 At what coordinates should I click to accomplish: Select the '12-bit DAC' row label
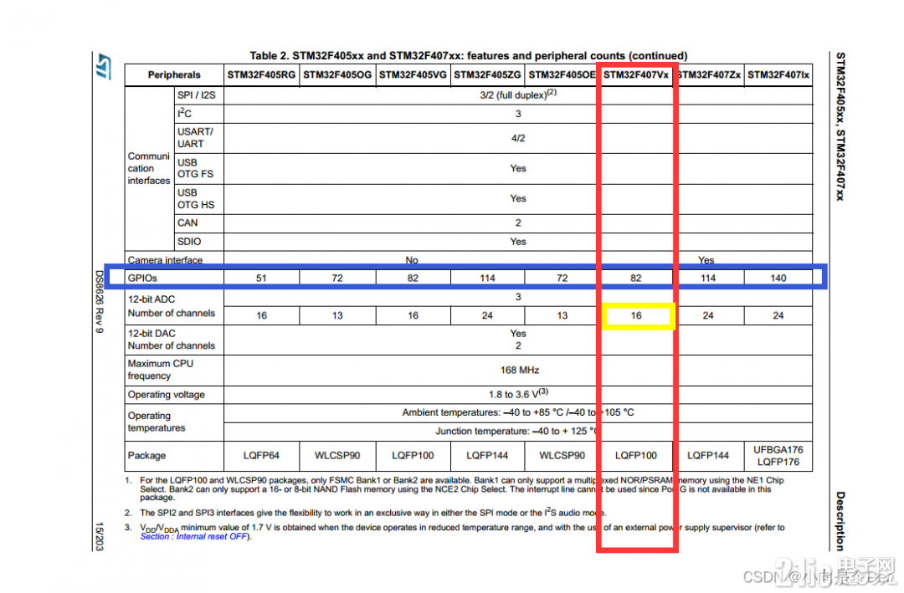[152, 334]
